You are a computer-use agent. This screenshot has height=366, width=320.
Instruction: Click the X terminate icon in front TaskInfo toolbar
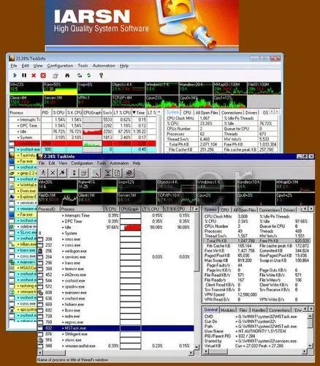[53, 173]
